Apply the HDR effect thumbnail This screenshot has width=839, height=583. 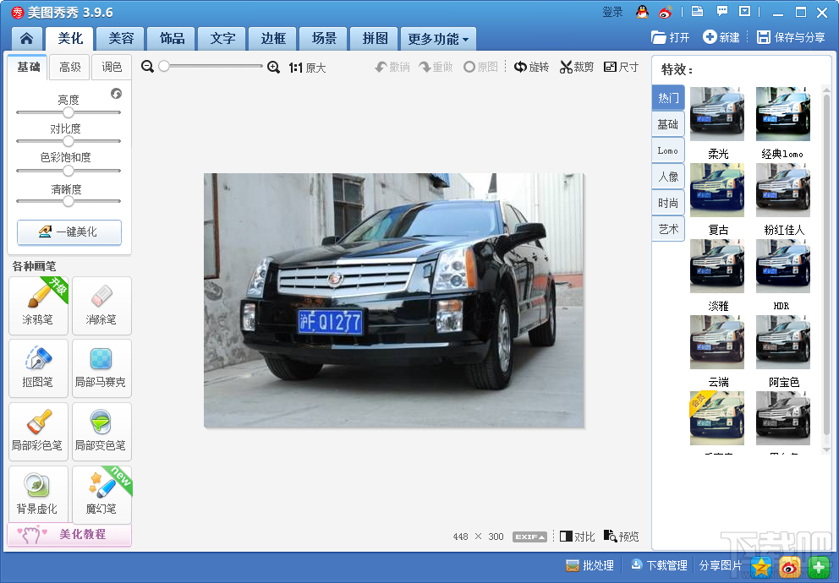tap(783, 265)
